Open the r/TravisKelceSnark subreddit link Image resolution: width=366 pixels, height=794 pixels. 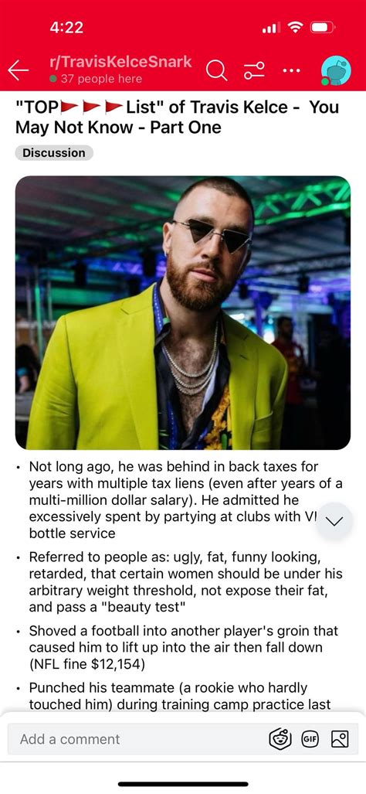[120, 62]
